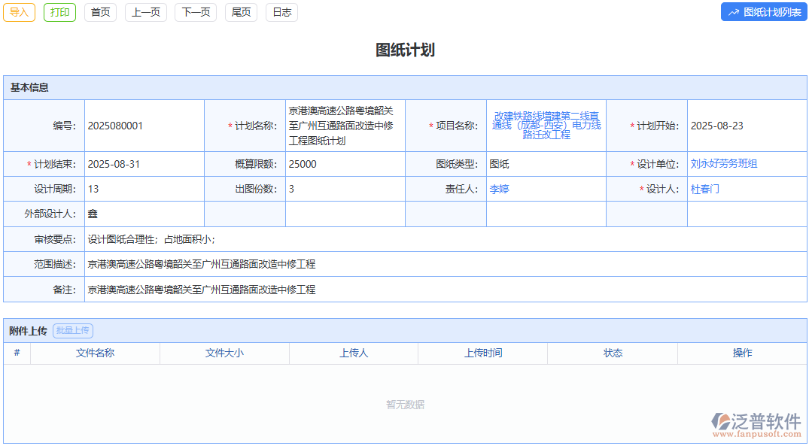This screenshot has width=809, height=446.
Task: Click 批量上传 in the attachments panel
Action: (72, 330)
